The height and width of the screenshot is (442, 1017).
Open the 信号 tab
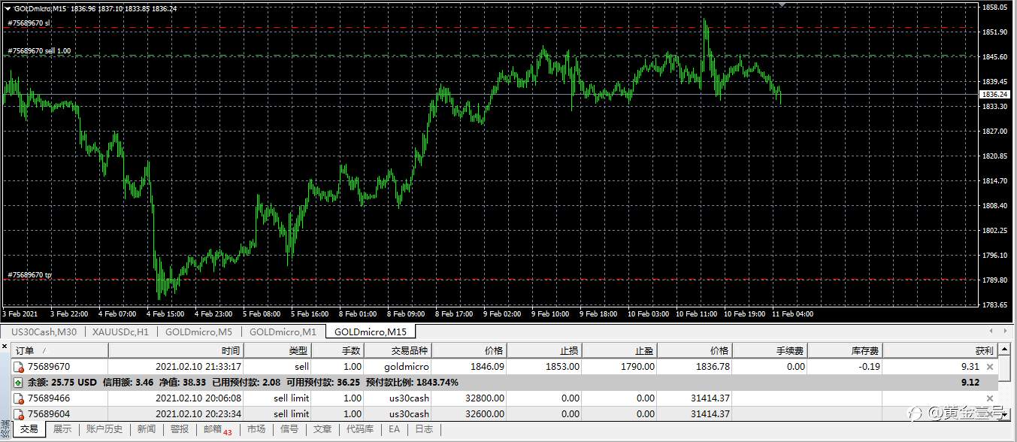pyautogui.click(x=289, y=429)
